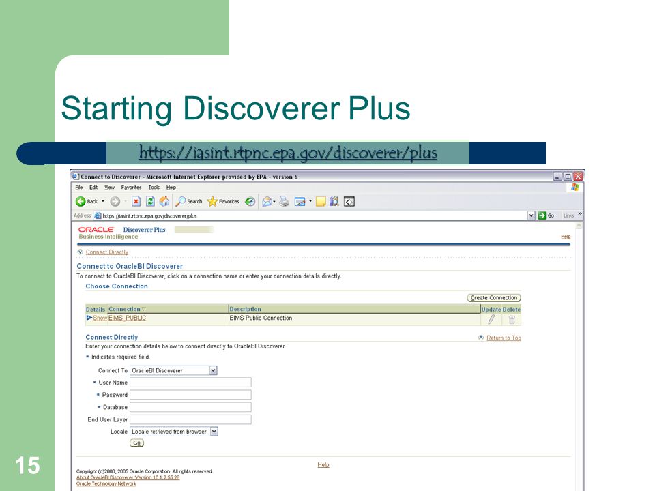Click the Print icon in toolbar
Image resolution: width=655 pixels, height=491 pixels.
[x=284, y=202]
